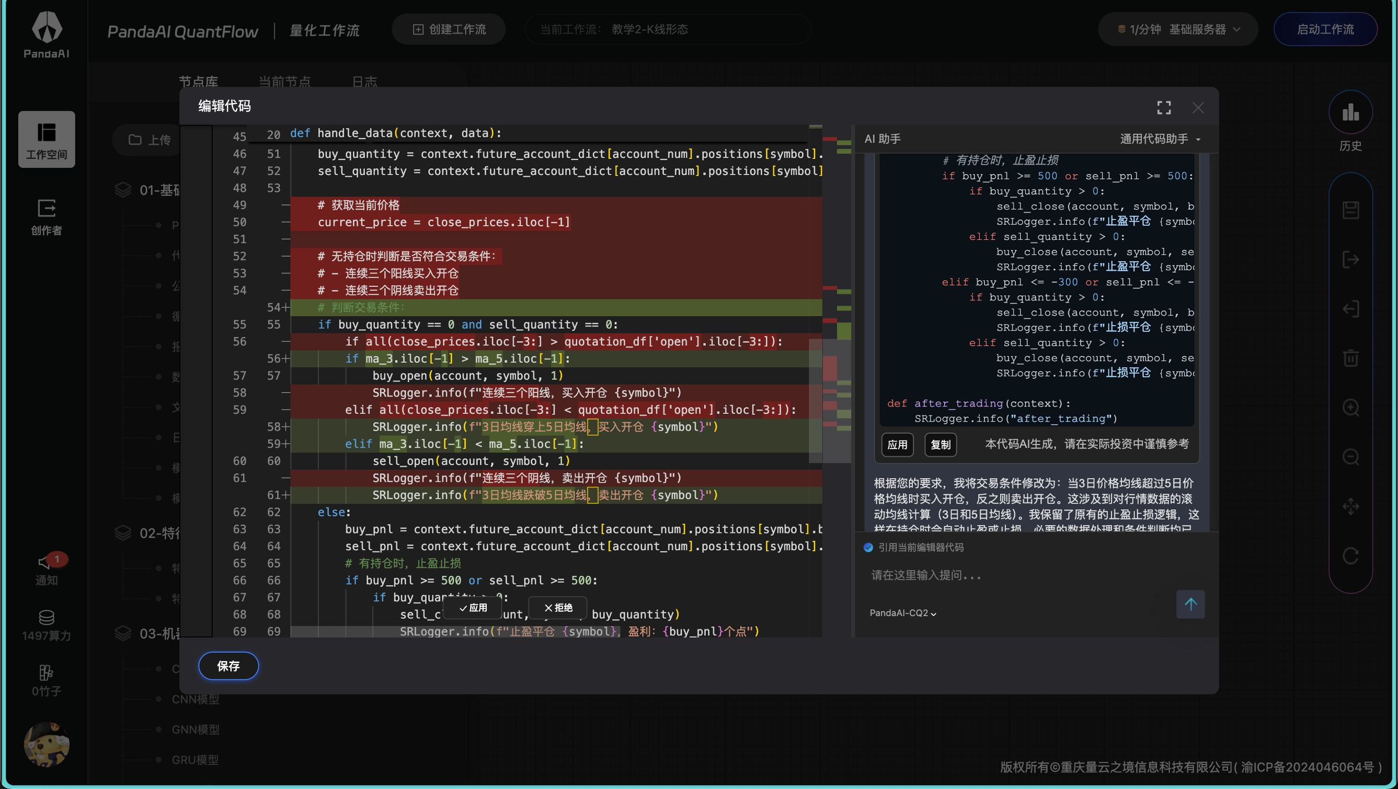This screenshot has height=789, width=1398.
Task: Click the 保存 save button
Action: (x=228, y=666)
